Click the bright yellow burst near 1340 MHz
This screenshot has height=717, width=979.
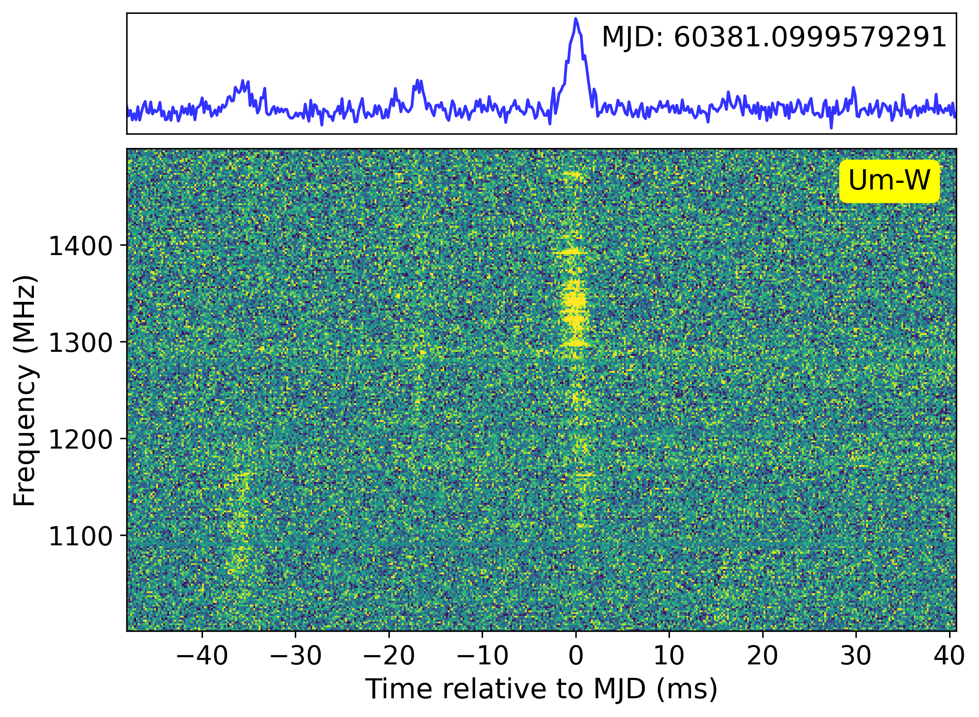574,303
